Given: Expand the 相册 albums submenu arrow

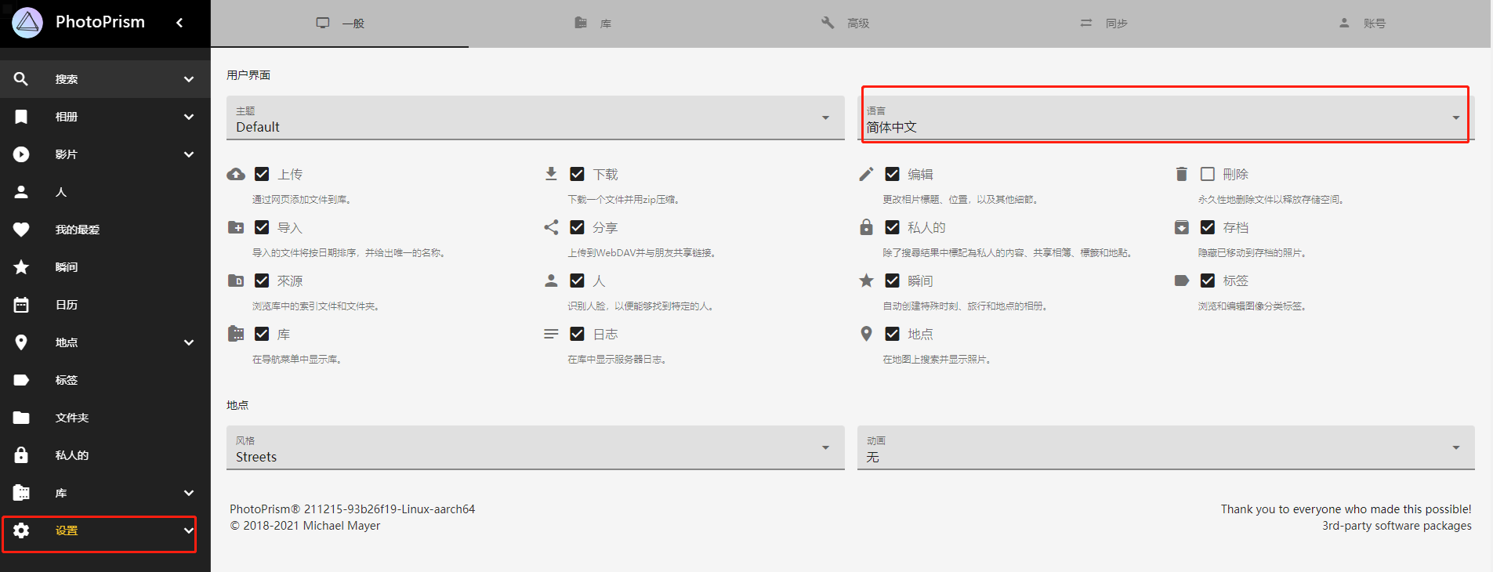Looking at the screenshot, I should tap(188, 117).
